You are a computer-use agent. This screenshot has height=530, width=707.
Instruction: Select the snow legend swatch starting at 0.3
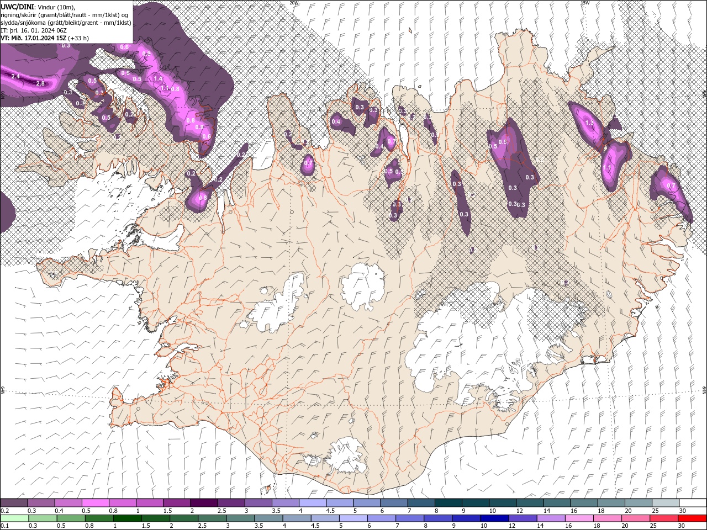click(41, 503)
